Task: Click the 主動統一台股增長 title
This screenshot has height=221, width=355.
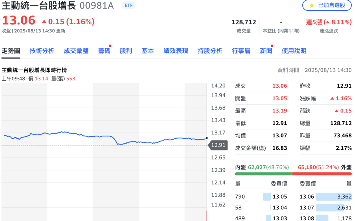Action: [x=39, y=5]
